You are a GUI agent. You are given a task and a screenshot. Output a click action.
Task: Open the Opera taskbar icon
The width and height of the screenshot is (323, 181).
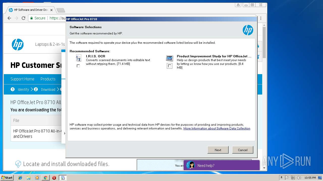point(54,178)
